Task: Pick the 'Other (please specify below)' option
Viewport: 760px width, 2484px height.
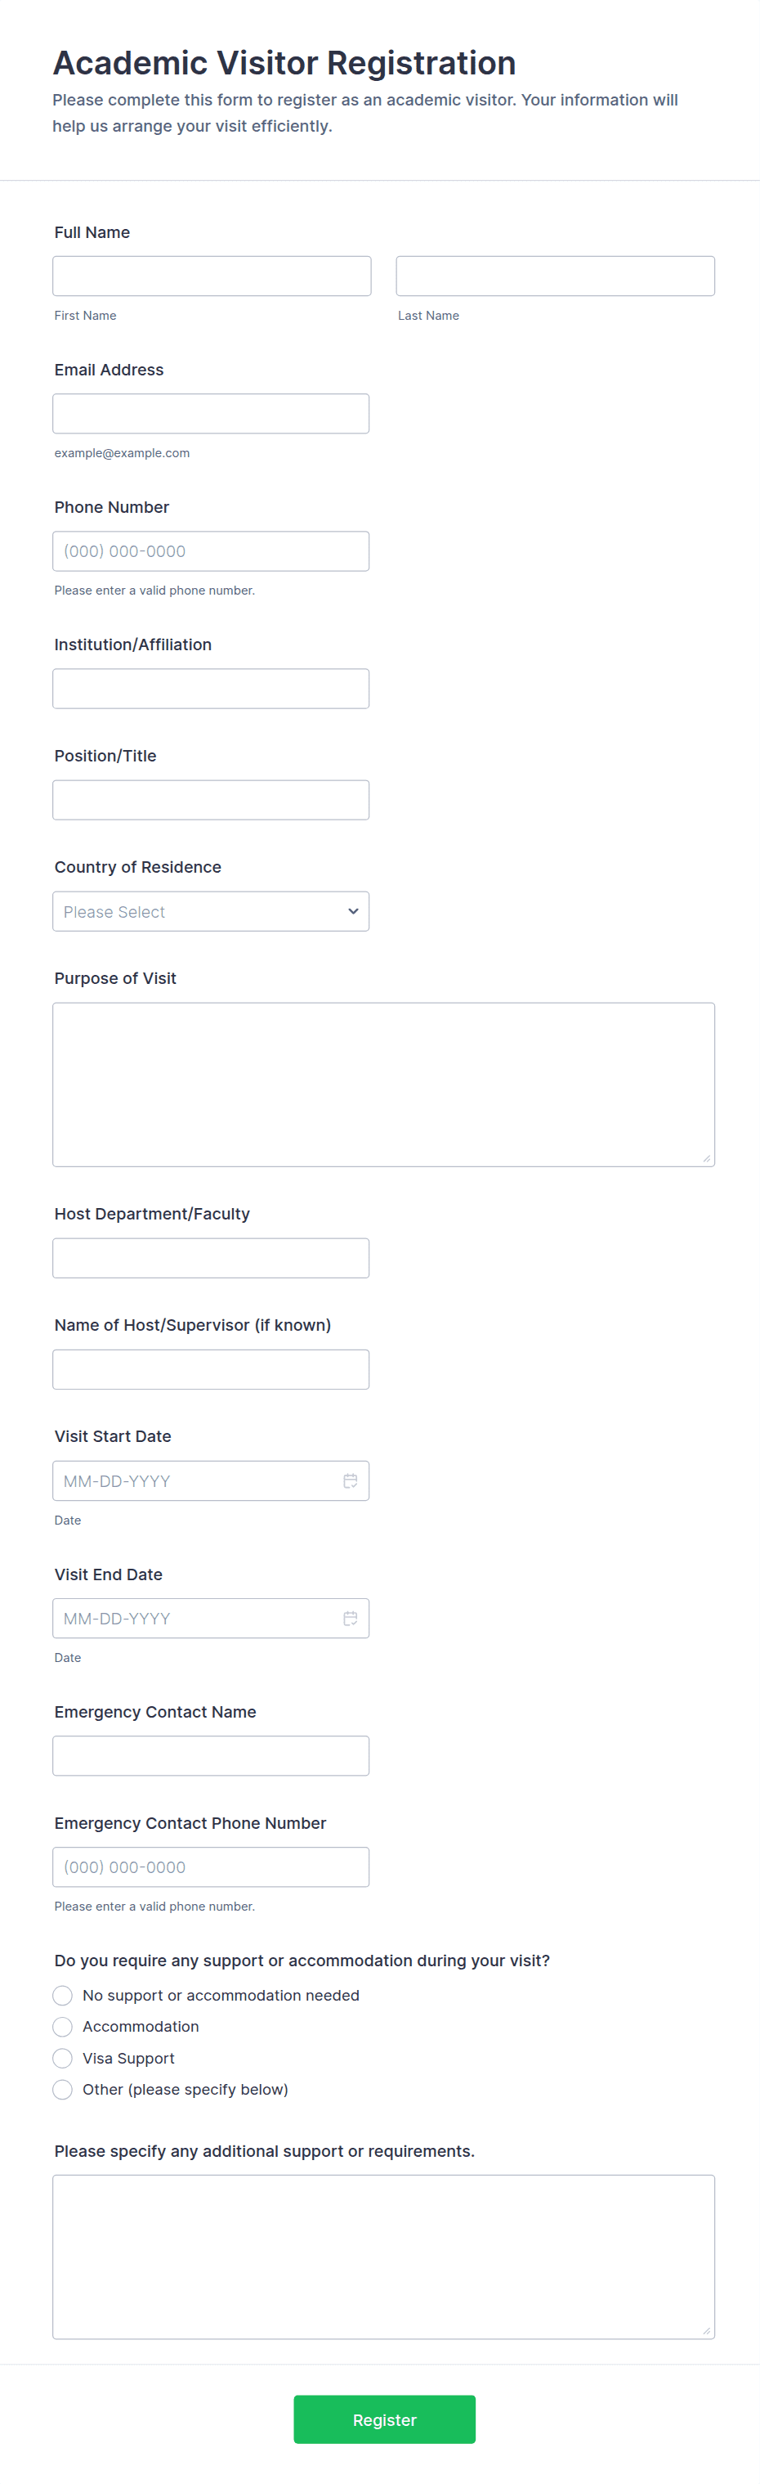Action: [x=63, y=2089]
